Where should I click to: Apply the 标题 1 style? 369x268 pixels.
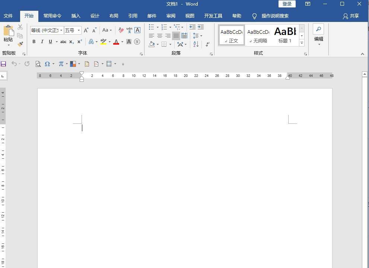tap(285, 35)
